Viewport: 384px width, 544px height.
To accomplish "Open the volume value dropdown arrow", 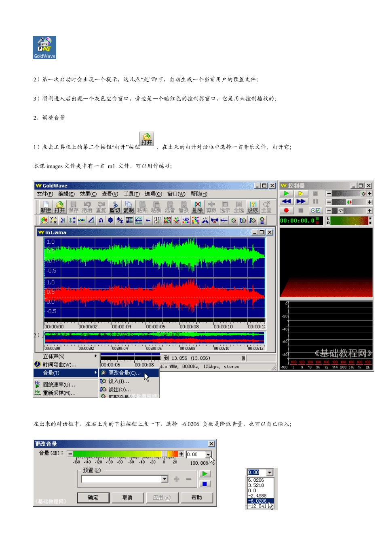I will tap(208, 455).
